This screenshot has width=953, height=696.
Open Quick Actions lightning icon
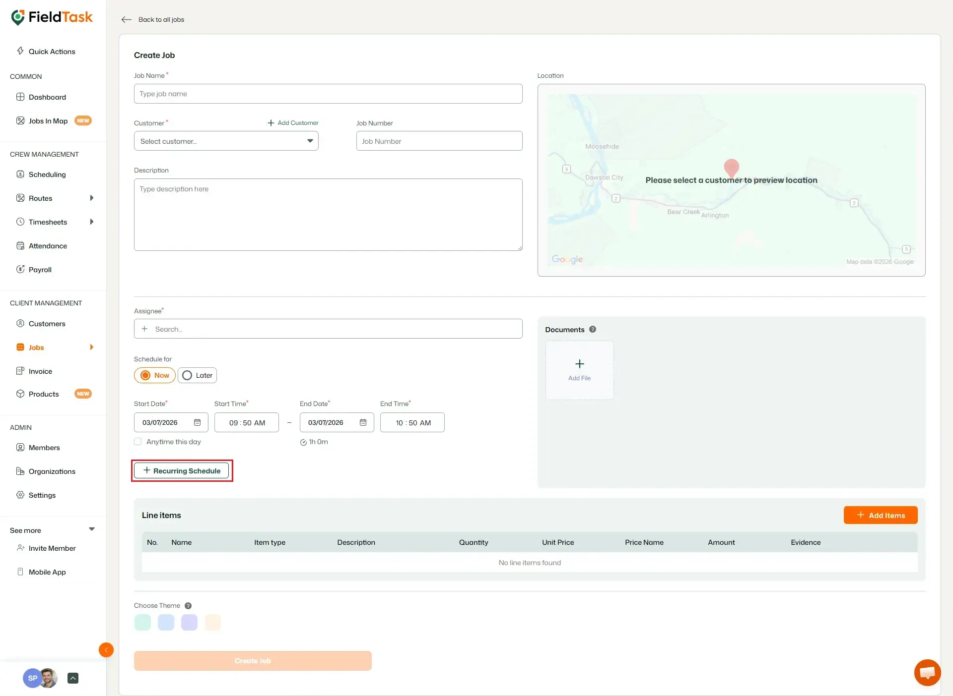click(x=20, y=51)
